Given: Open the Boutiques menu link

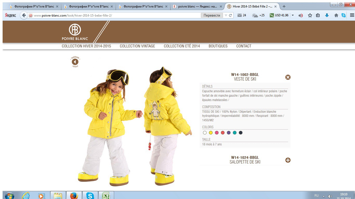Looking at the screenshot, I should [x=218, y=46].
